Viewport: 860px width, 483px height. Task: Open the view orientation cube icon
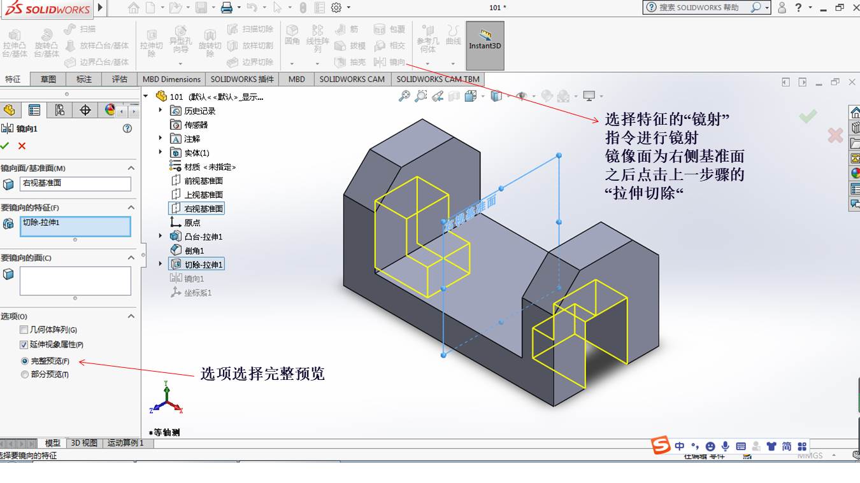click(x=470, y=96)
